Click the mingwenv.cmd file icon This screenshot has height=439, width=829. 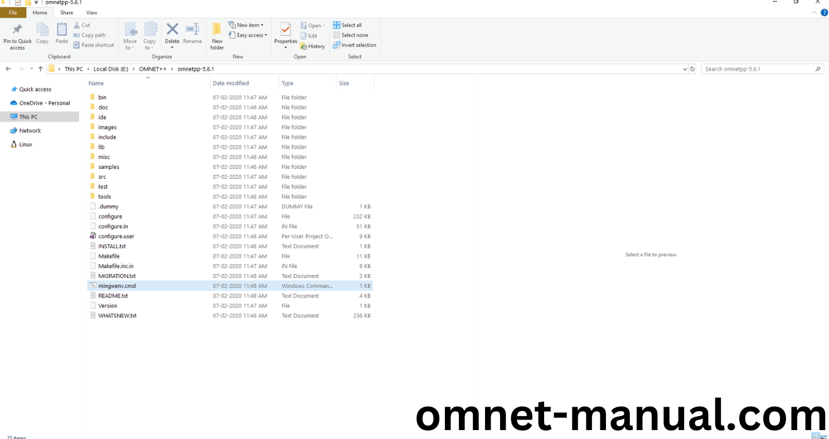click(x=93, y=286)
